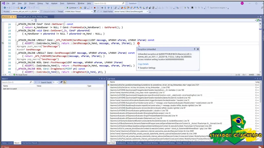Click the red exception error icon on line 32
Screen dimensions: 264x148
click(x=138, y=43)
